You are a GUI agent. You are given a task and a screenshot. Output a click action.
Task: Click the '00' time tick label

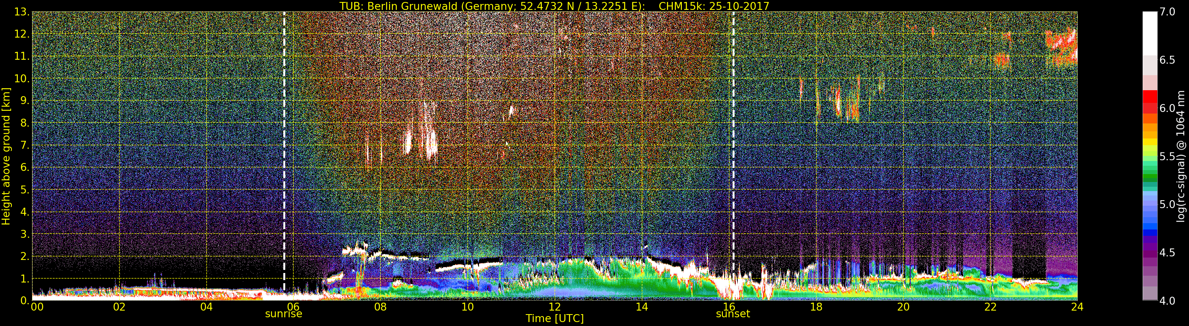click(x=37, y=307)
